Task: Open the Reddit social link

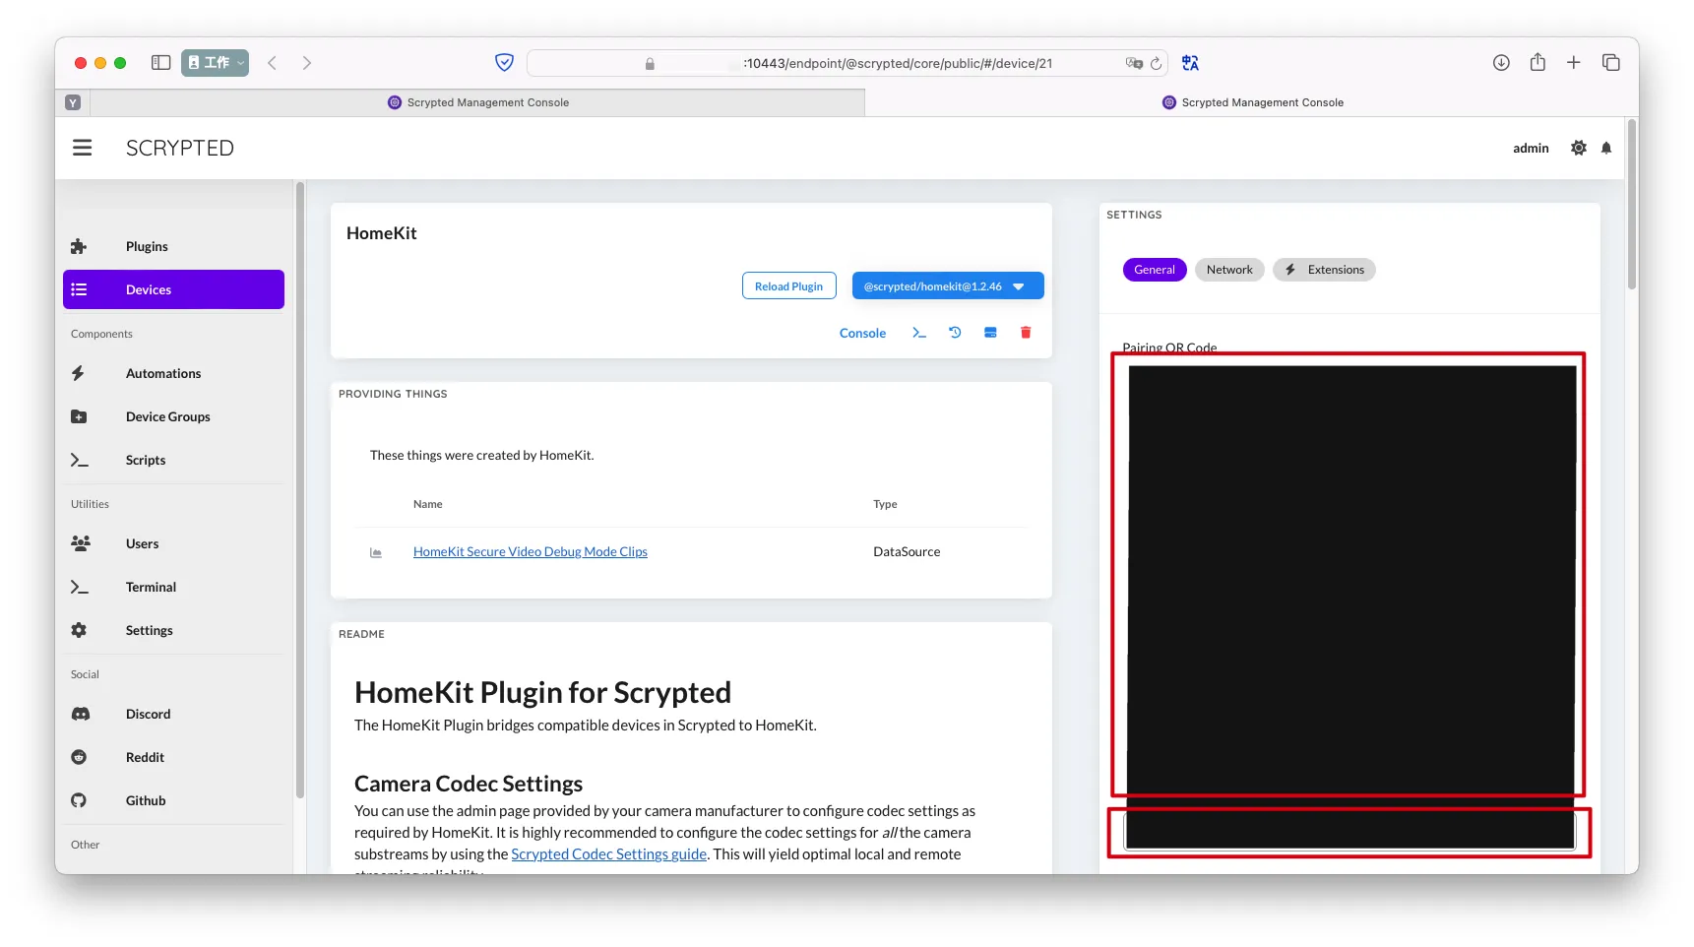Action: tap(173, 757)
